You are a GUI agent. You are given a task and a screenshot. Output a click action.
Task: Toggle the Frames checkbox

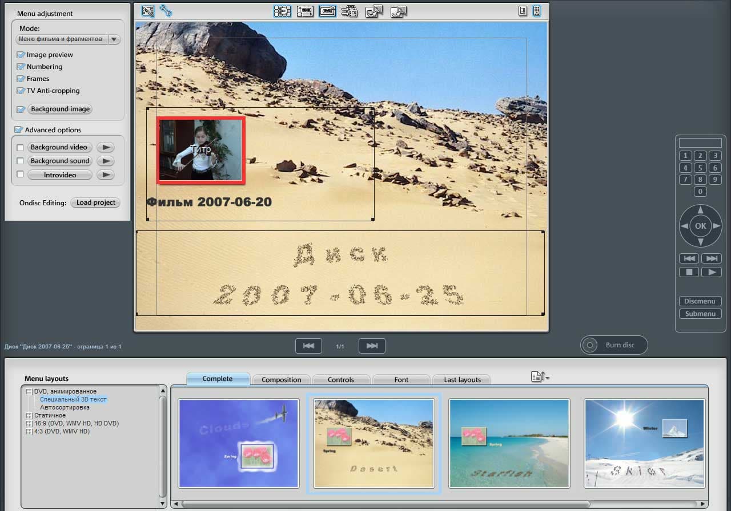point(21,79)
